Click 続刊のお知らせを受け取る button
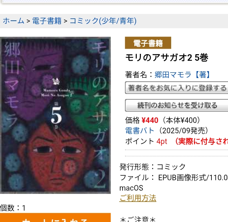228x222 pixels. pyautogui.click(x=177, y=105)
